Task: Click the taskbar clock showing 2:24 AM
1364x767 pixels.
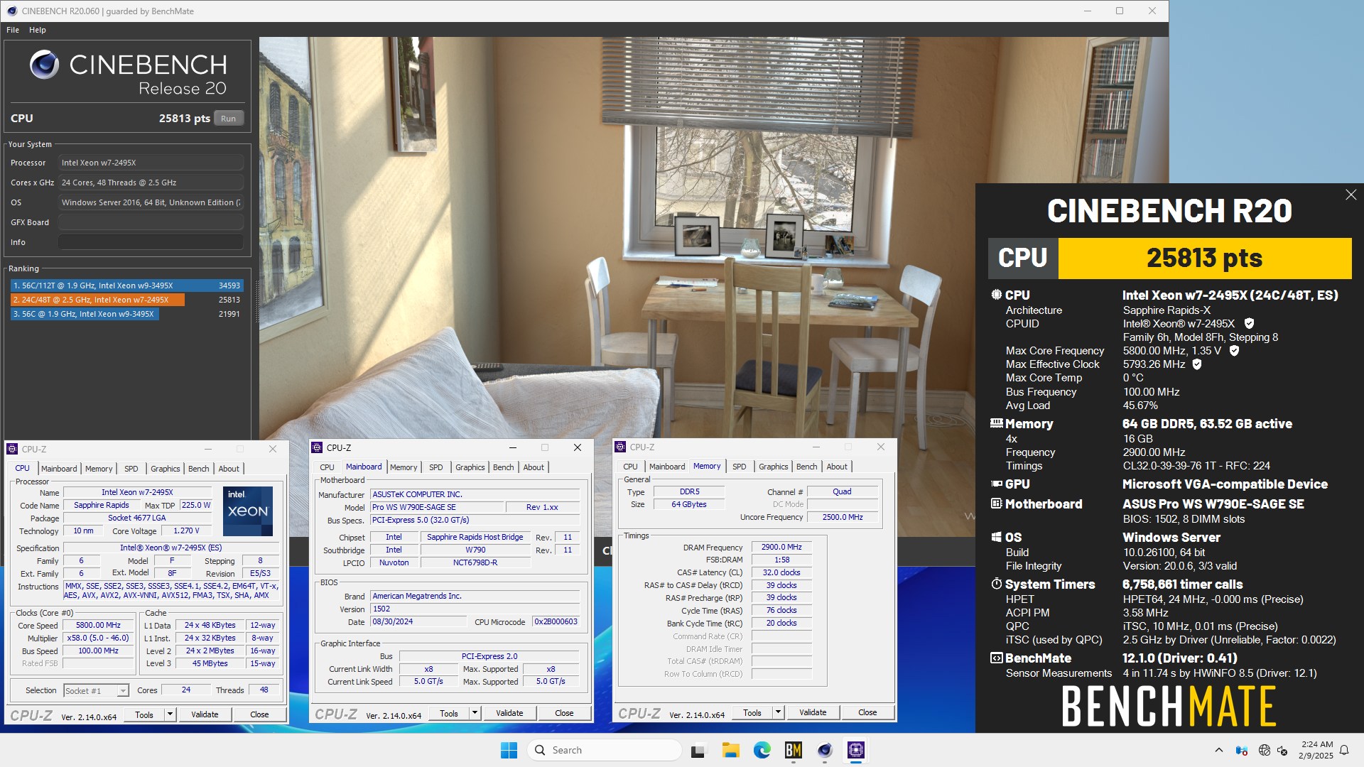Action: 1316,750
